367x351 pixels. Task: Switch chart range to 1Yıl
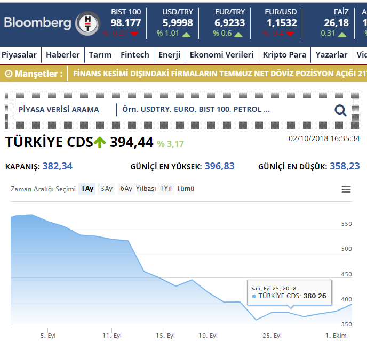(x=166, y=189)
